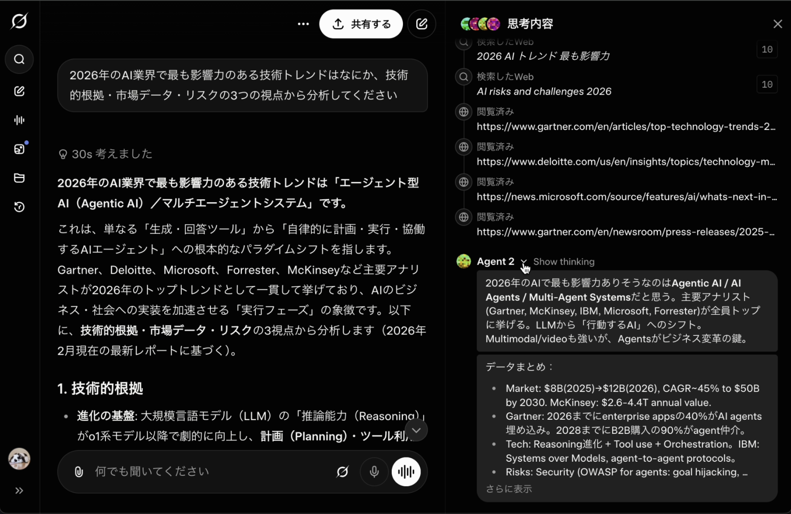Open search from the left sidebar

19,59
